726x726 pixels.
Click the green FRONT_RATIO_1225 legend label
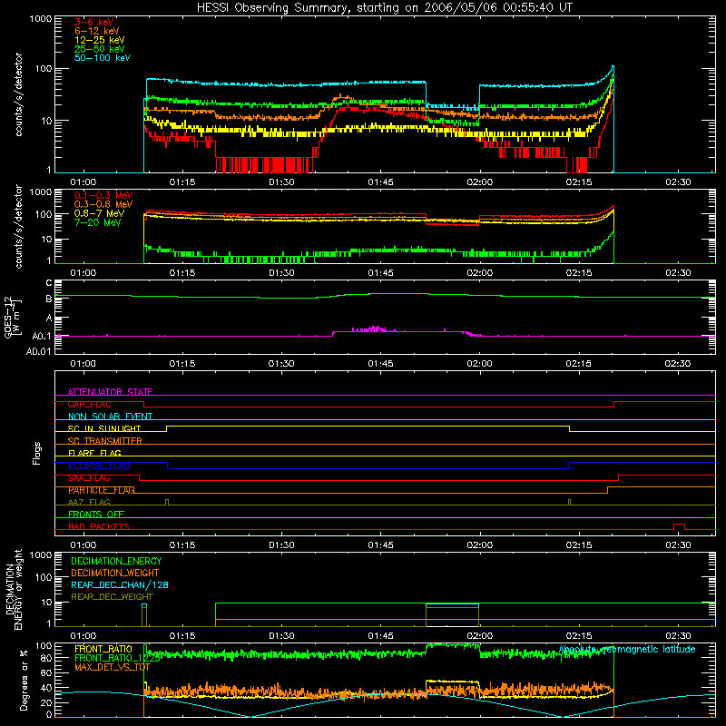tap(117, 658)
